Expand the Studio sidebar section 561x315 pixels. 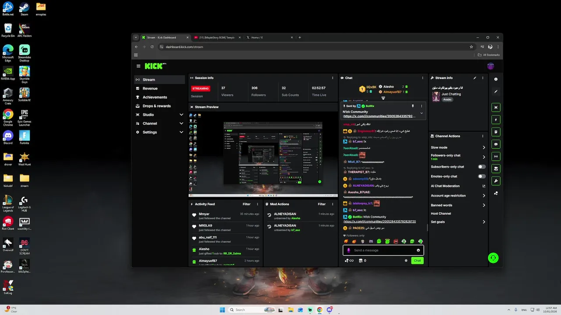[x=181, y=115]
